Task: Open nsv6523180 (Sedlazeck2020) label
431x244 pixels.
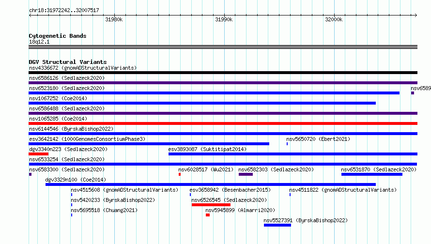Action: (x=67, y=88)
